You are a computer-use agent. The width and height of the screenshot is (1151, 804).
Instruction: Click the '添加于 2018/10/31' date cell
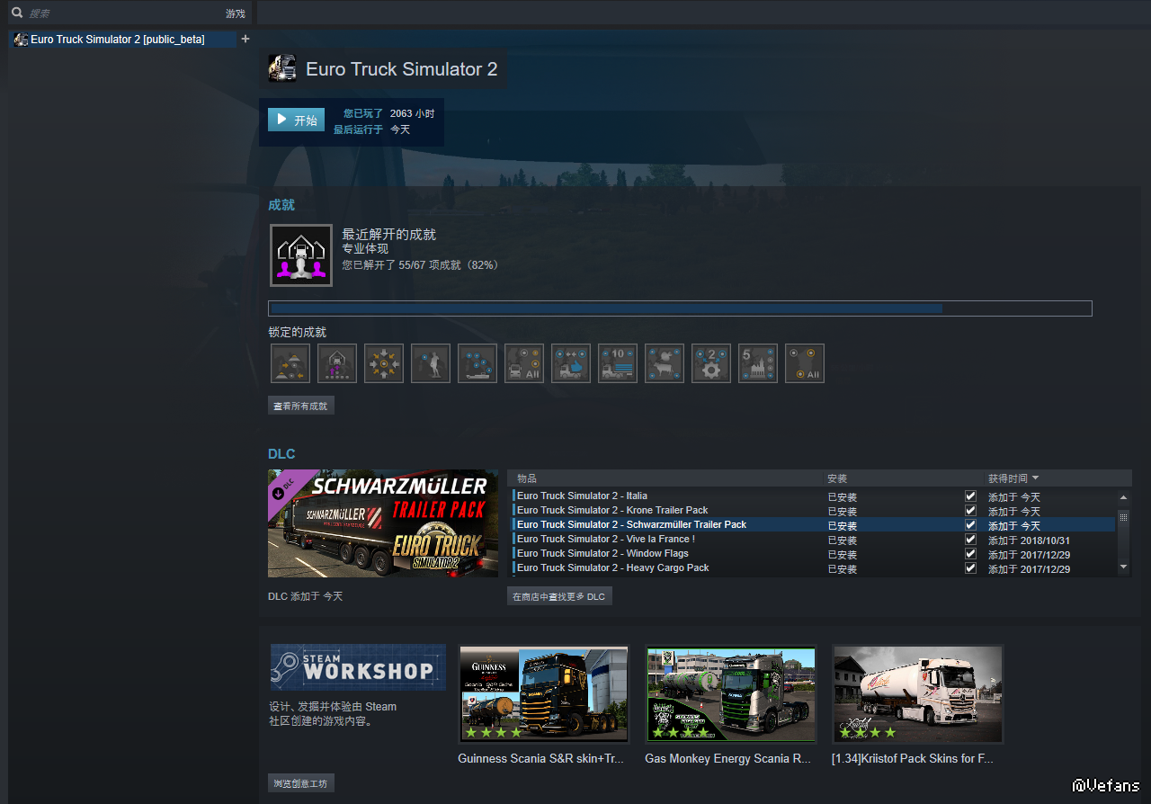1030,540
